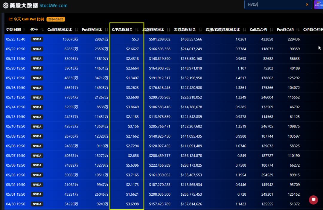Sort by 看涨总权利金 column arrows
323x210 pixels.
pyautogui.click(x=168, y=30)
